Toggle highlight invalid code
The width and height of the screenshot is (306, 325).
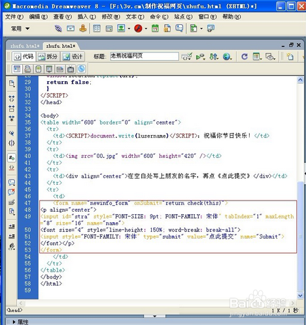(x=12, y=168)
